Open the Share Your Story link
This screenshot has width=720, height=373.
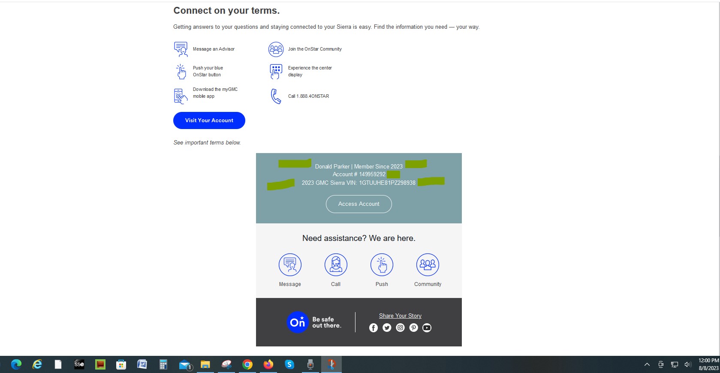click(x=400, y=316)
